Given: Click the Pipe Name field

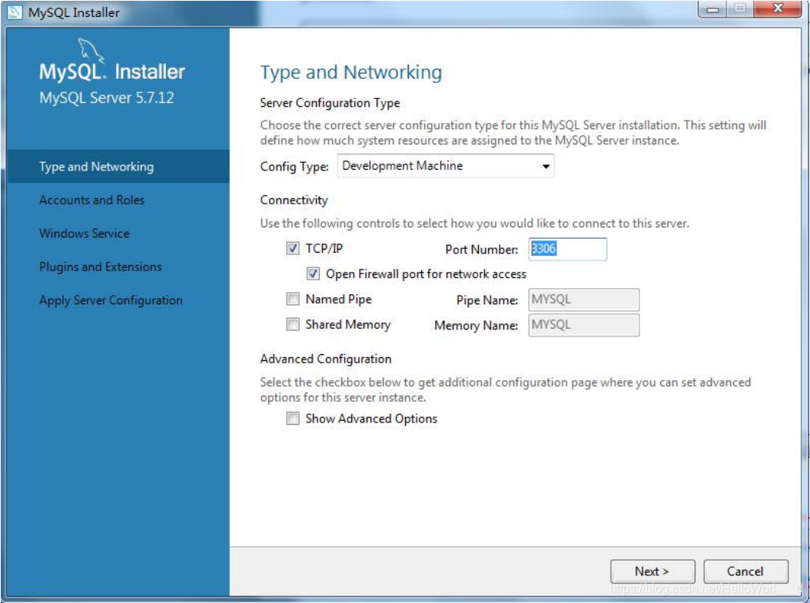Looking at the screenshot, I should coord(584,300).
